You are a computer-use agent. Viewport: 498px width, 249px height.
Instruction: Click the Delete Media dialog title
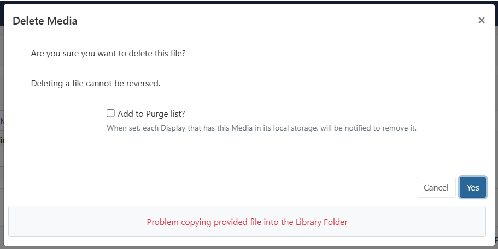pyautogui.click(x=45, y=21)
